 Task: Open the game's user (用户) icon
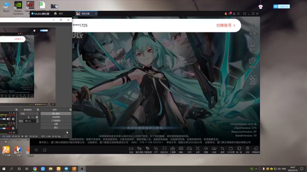point(253,46)
